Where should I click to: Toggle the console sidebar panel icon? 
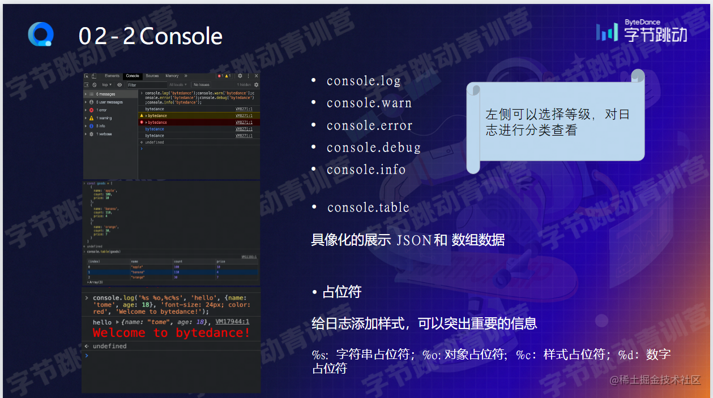click(x=87, y=85)
